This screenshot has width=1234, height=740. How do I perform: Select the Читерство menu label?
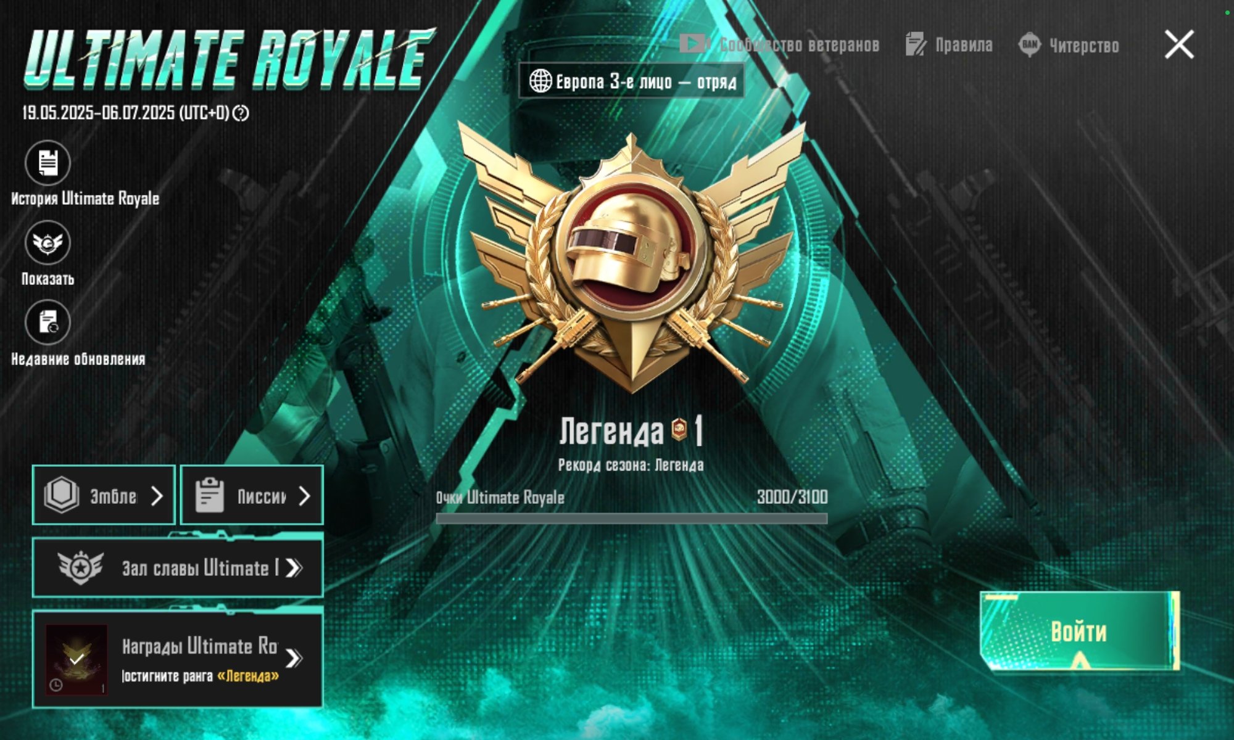1084,46
